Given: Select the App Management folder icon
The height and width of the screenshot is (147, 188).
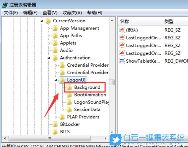Looking at the screenshot, I should 55,28.
